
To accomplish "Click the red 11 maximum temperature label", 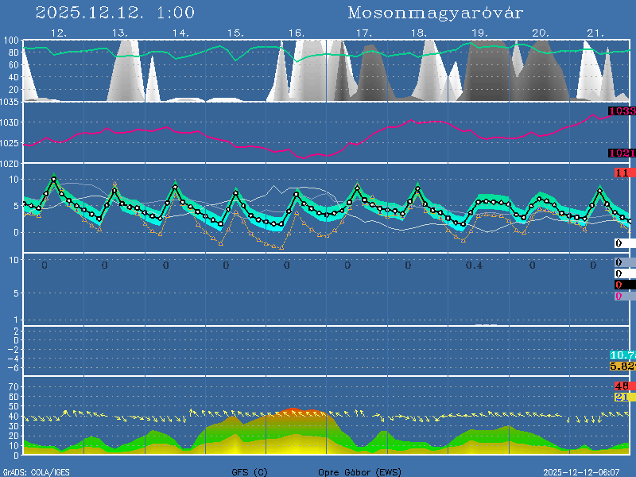I will click(x=623, y=173).
